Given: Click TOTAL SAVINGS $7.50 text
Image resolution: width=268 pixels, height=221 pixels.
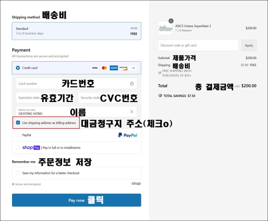Looking at the screenshot, I should (x=179, y=96).
